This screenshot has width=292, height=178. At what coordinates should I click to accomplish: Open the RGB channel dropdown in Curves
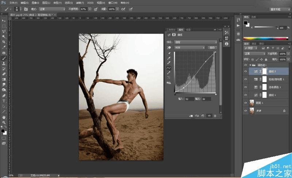pos(190,47)
